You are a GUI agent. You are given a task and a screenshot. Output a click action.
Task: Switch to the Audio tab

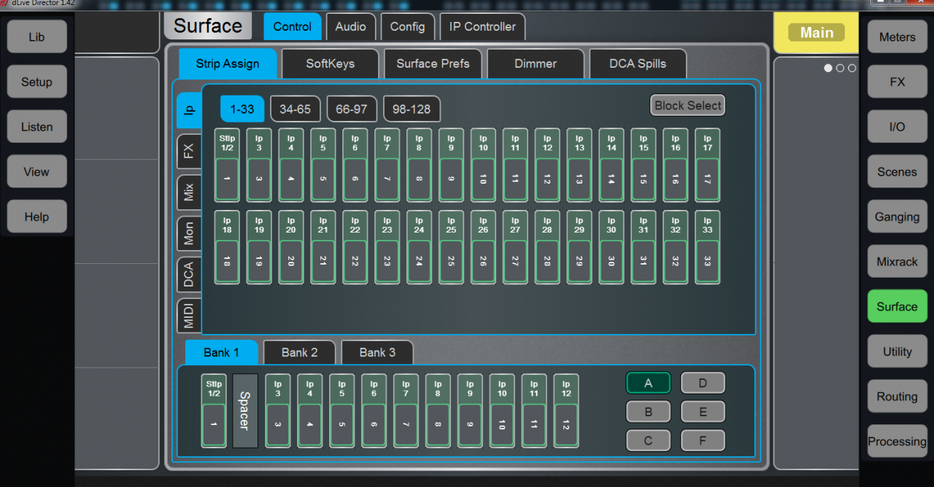(351, 27)
